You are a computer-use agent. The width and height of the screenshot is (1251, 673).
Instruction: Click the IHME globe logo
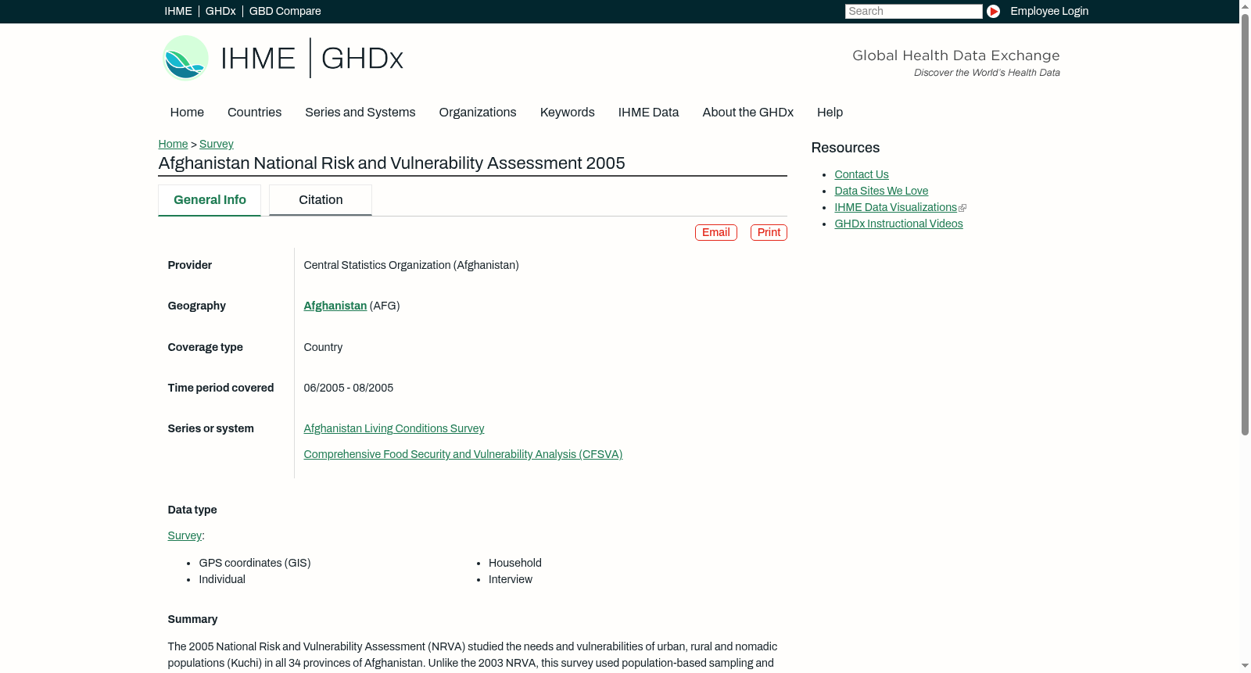(186, 58)
